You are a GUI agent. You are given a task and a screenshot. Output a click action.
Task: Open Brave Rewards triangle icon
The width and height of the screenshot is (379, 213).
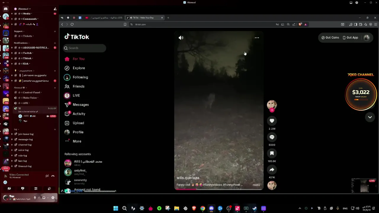point(305,24)
